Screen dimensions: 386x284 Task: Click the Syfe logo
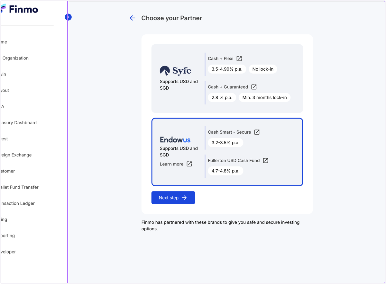tap(175, 70)
